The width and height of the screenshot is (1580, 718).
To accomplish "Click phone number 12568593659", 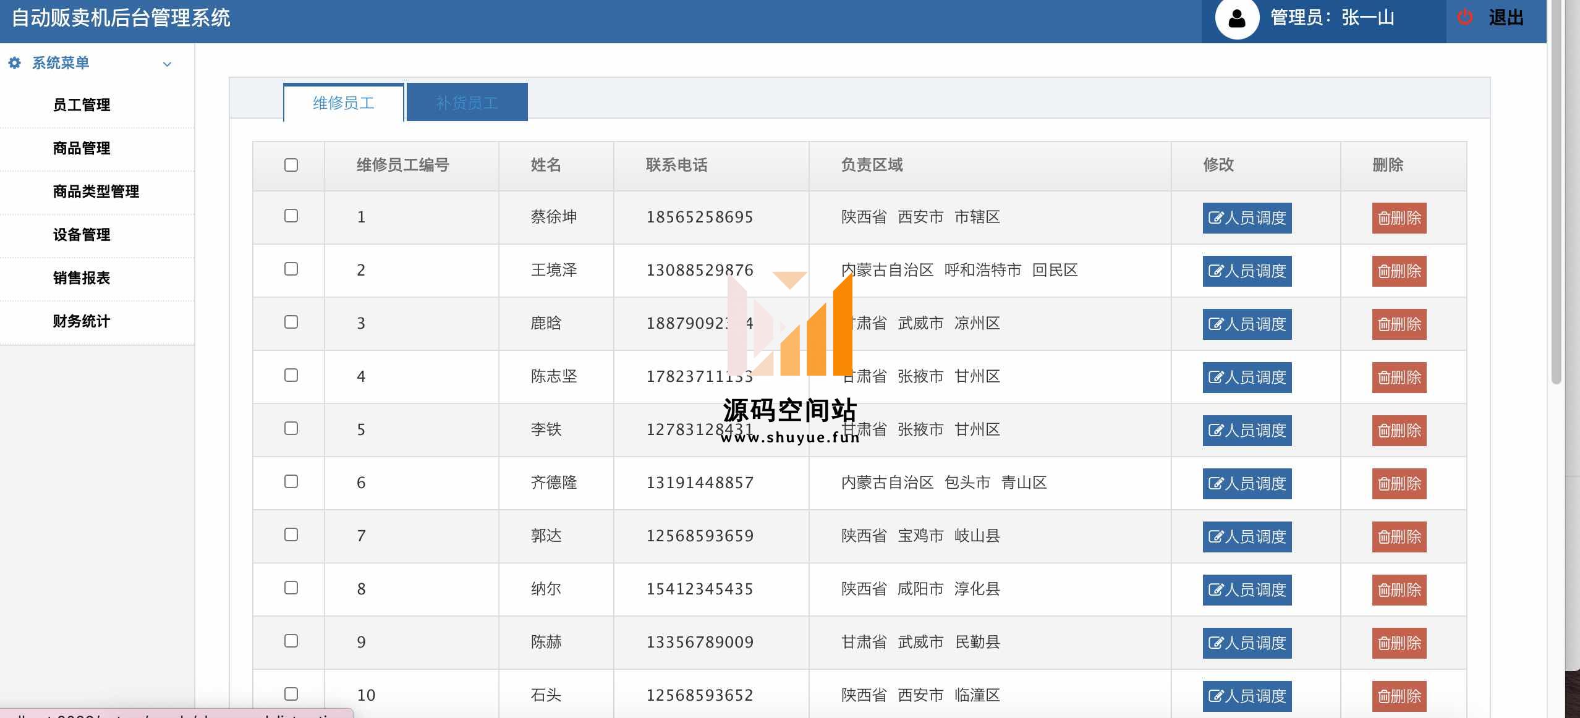I will tap(700, 536).
